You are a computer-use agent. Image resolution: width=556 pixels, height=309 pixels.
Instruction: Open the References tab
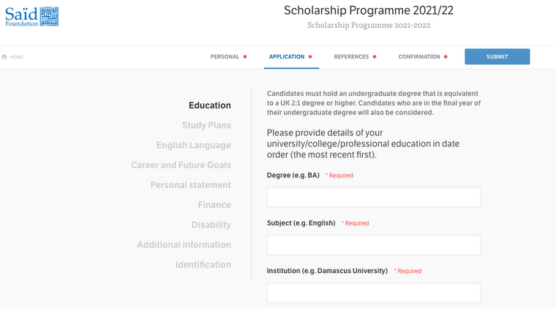point(351,56)
